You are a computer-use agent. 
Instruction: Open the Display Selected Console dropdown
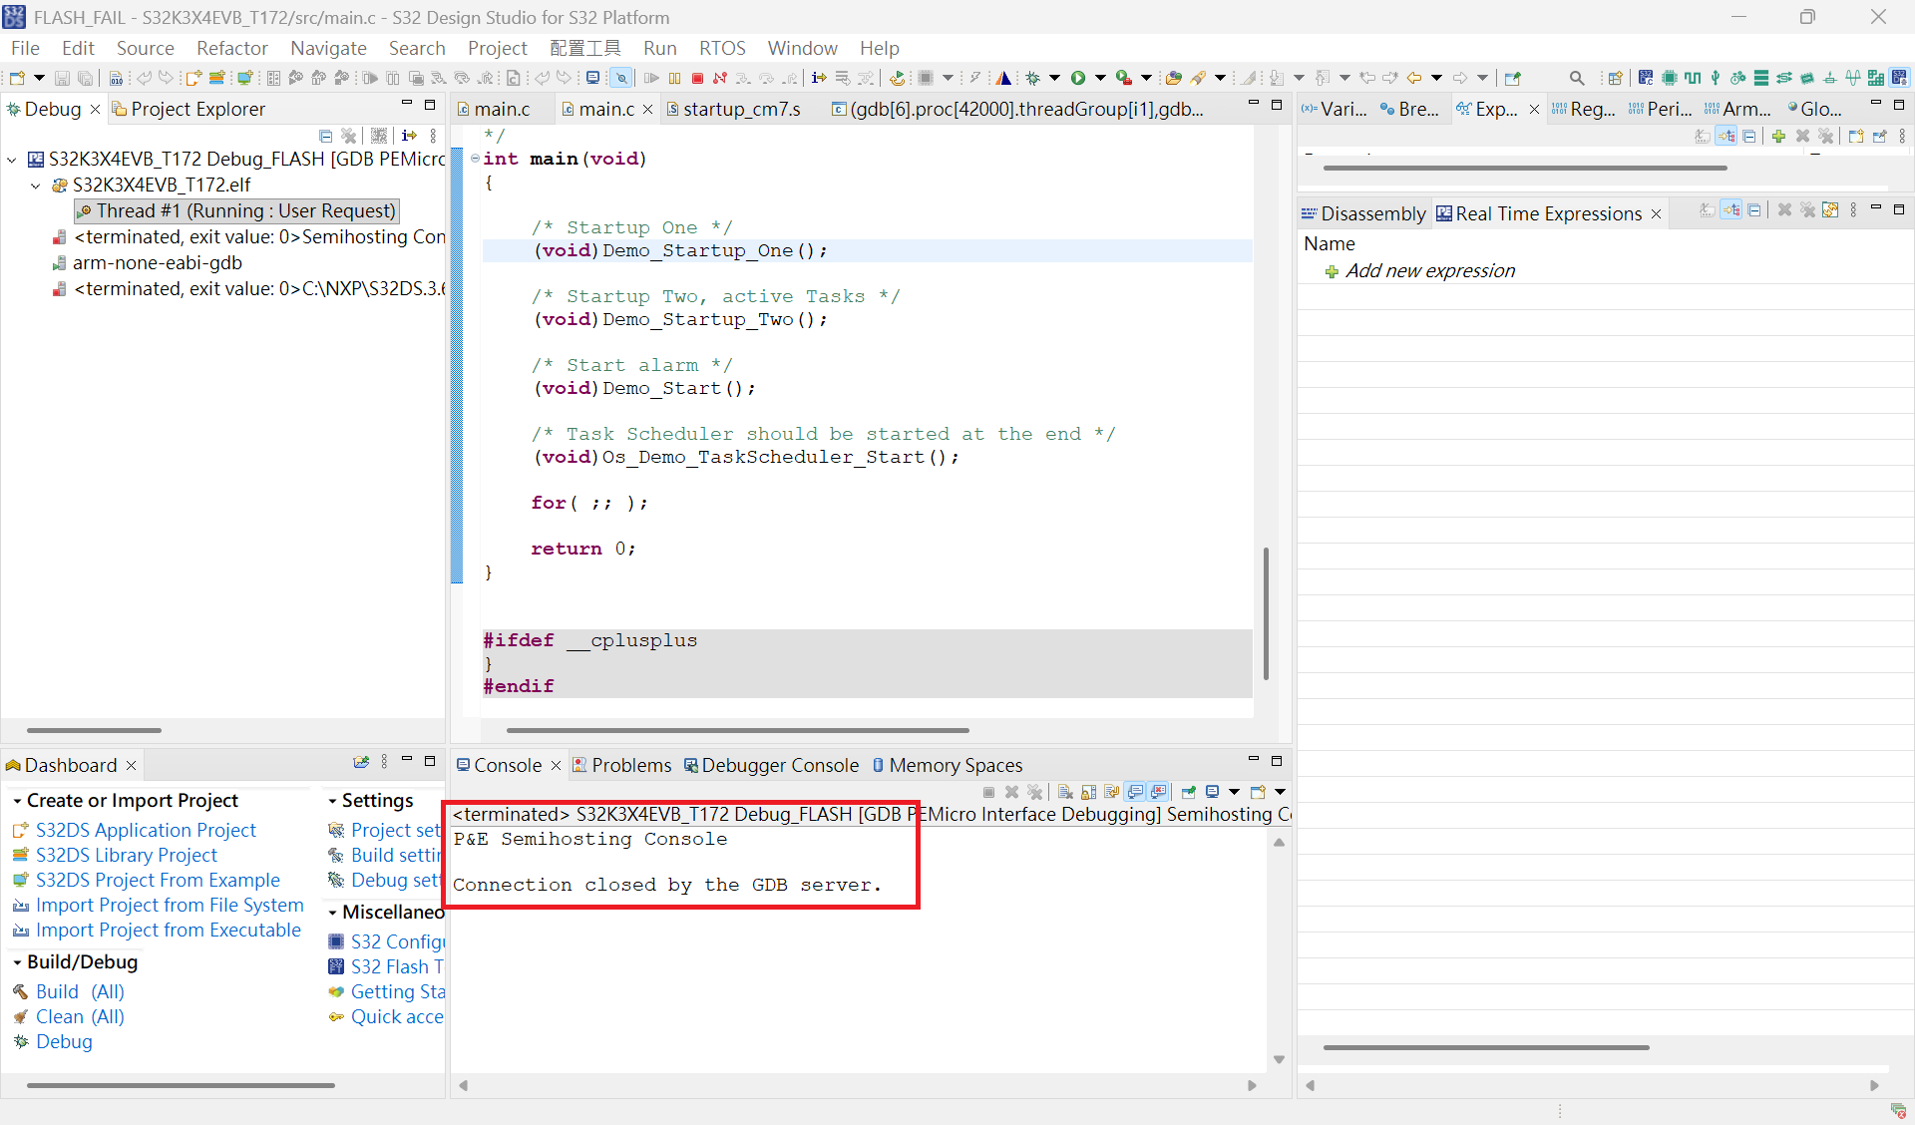click(1235, 792)
